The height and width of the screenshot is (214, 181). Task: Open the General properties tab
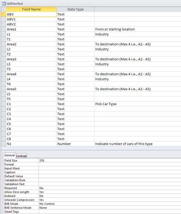[10, 155]
